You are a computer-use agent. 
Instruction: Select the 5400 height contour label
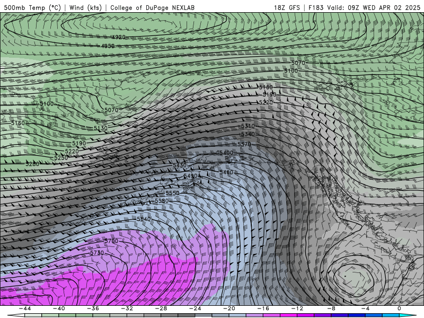coord(226,153)
